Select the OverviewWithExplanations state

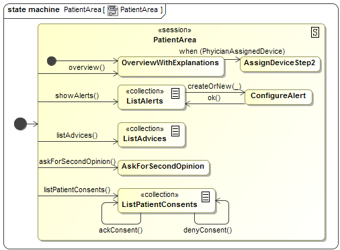click(171, 67)
